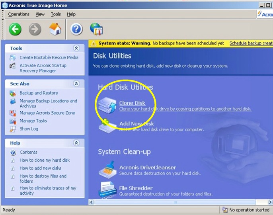This screenshot has height=215, width=273.
Task: Click the horizontal scrollbar left arrow
Action: coord(92,202)
